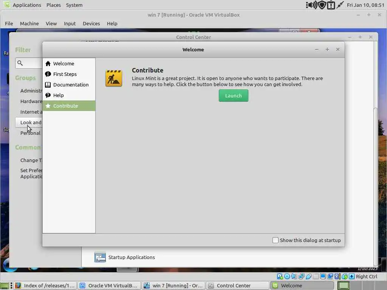Click VirtualBox USB devices status icon
Viewport: 387px width, 290px height.
click(308, 276)
